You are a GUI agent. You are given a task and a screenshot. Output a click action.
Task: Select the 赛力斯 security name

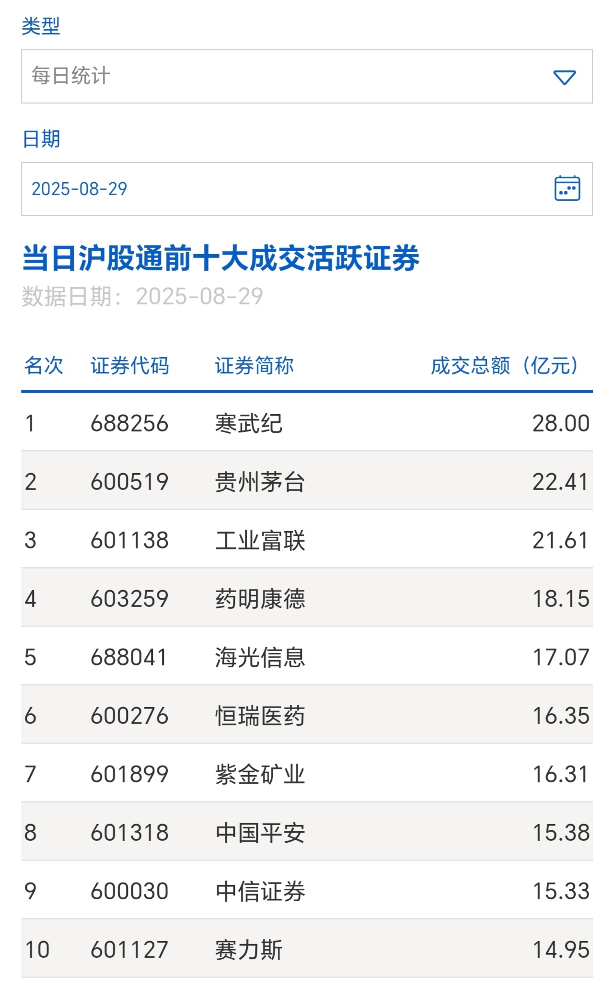[249, 950]
